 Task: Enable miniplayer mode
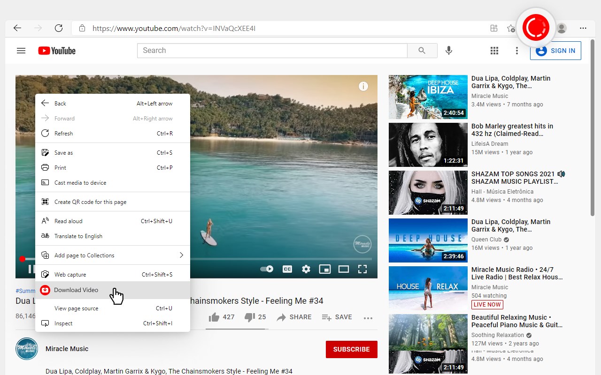point(325,269)
